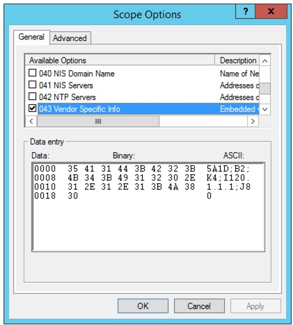Check the 040 NIS Domain Name checkbox
The image size is (293, 325).
coord(32,73)
